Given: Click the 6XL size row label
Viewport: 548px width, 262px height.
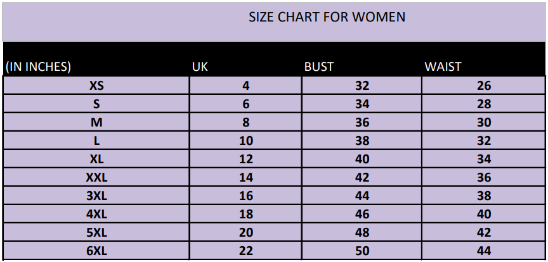Looking at the screenshot, I should point(96,251).
